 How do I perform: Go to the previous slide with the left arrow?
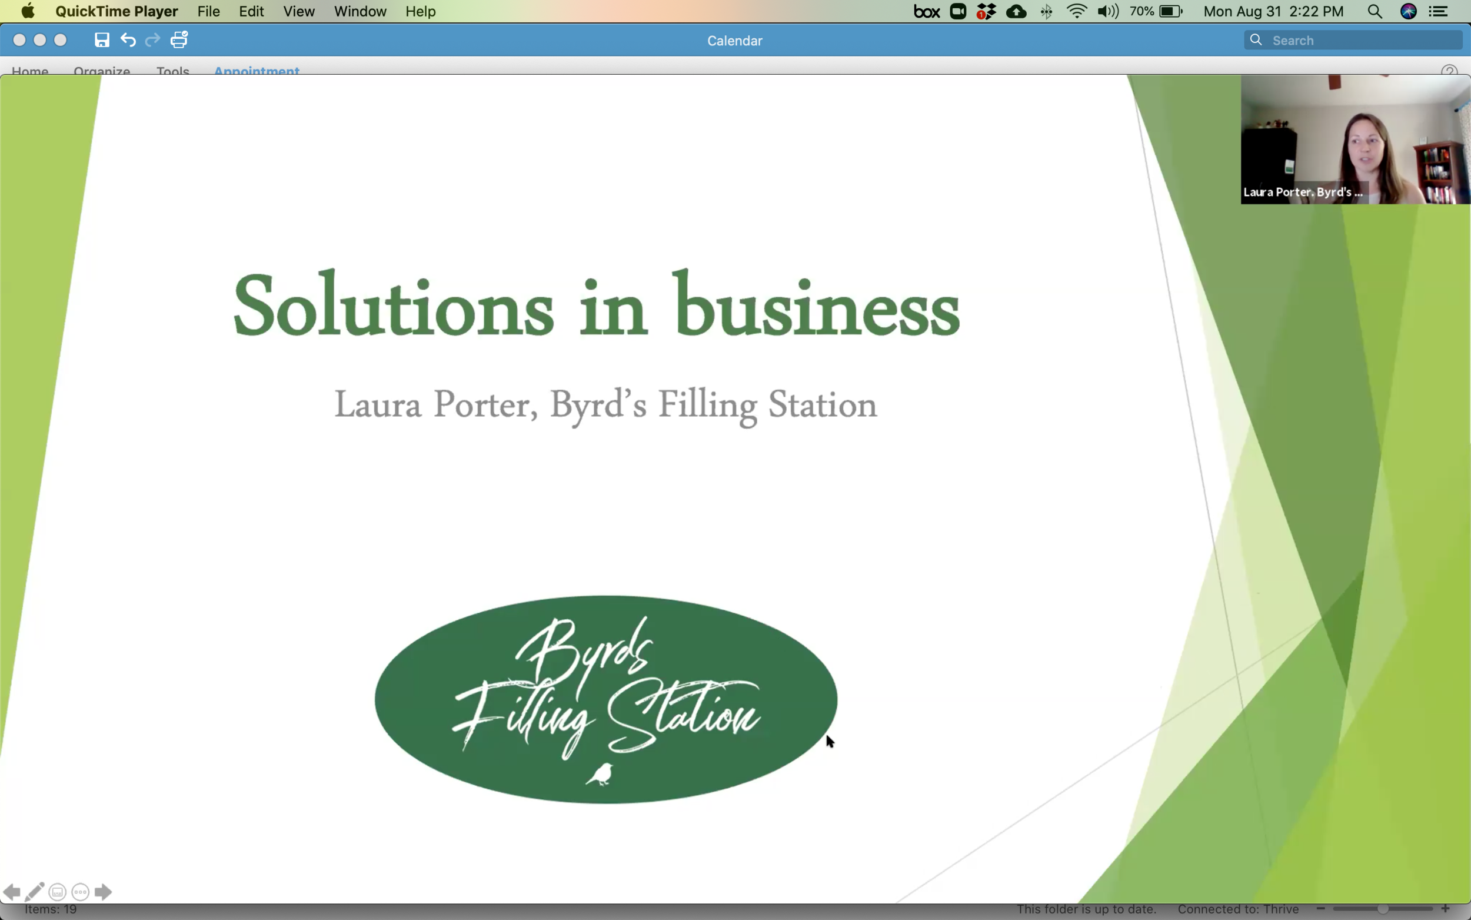12,892
